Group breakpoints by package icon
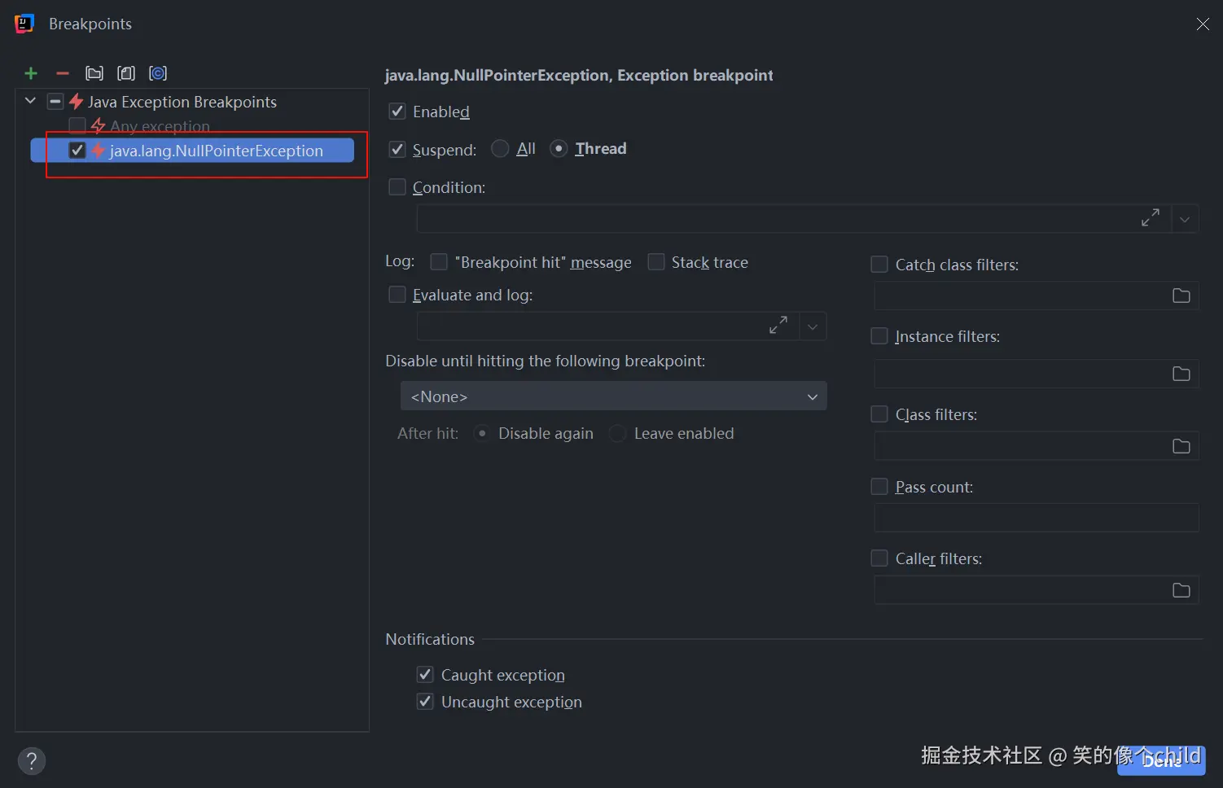The image size is (1223, 788). coord(94,73)
